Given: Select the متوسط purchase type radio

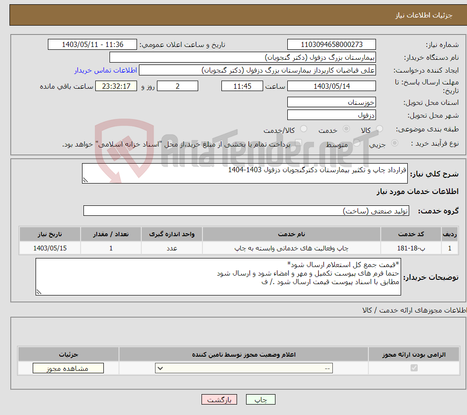Looking at the screenshot, I should [357, 143].
